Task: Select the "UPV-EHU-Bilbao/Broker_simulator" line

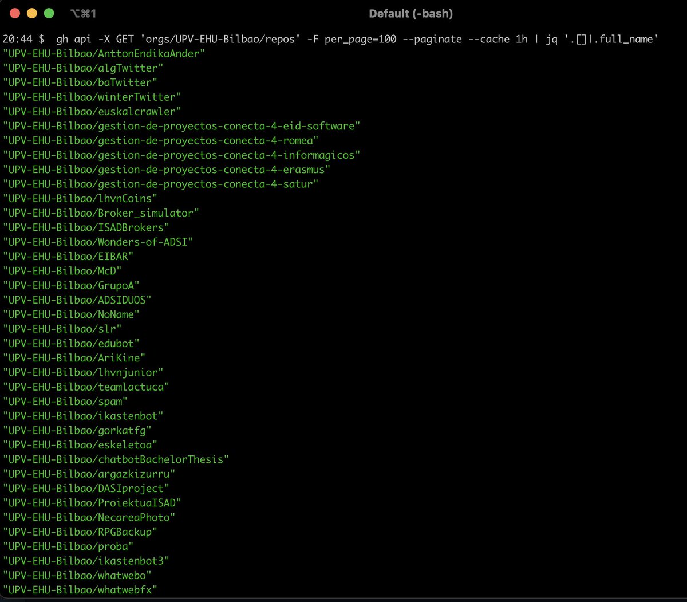Action: [101, 213]
